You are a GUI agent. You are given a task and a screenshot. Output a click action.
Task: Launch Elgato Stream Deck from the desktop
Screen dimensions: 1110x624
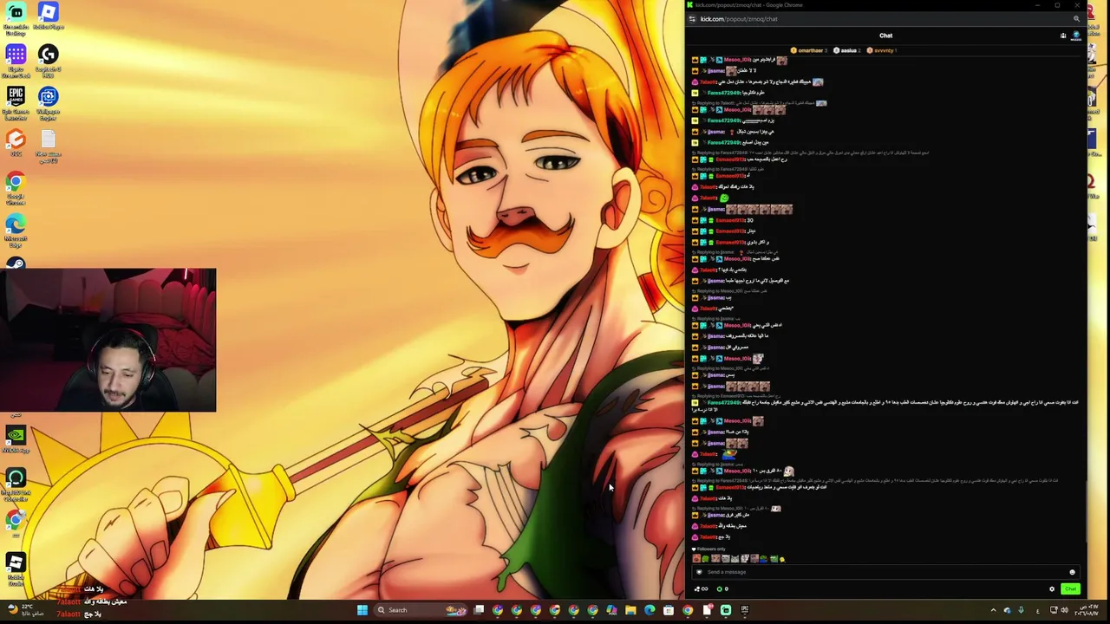[16, 61]
